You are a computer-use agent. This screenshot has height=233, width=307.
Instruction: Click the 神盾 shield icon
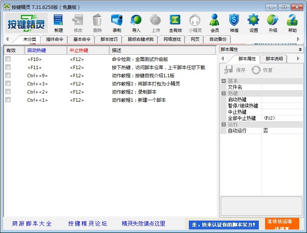click(x=234, y=23)
